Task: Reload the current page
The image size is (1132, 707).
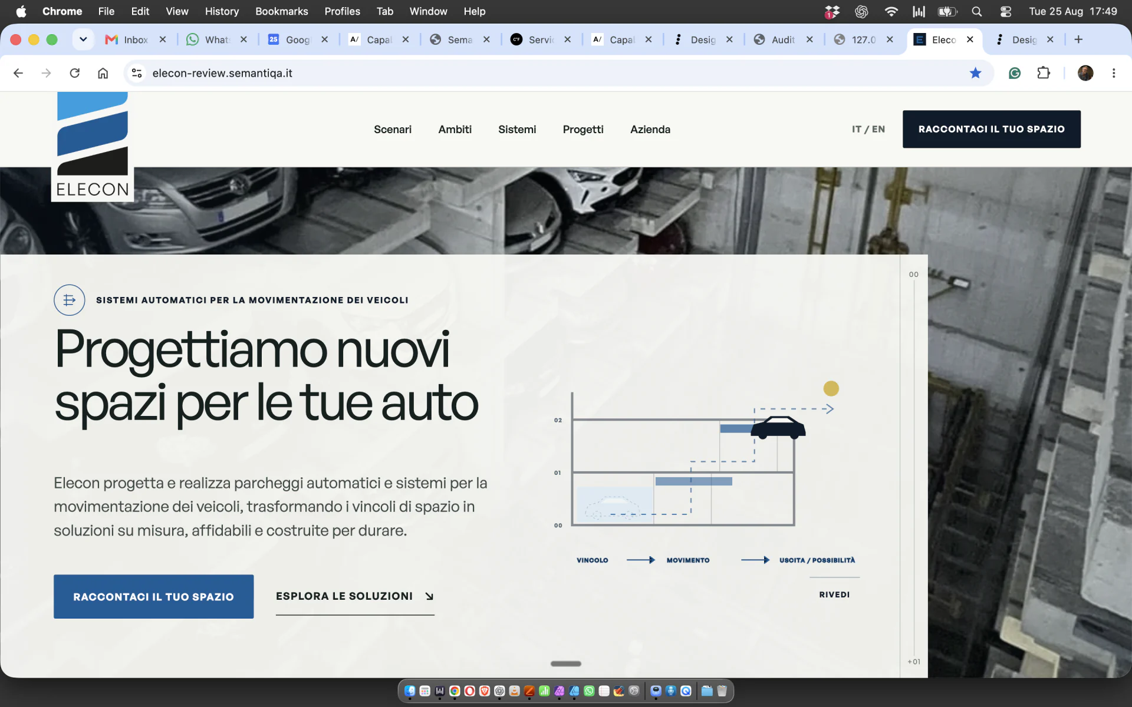Action: point(74,73)
